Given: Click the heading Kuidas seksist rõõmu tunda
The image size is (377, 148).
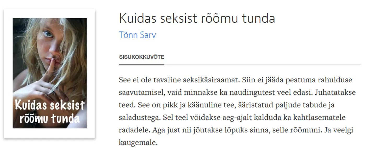Looking at the screenshot, I should [197, 18].
